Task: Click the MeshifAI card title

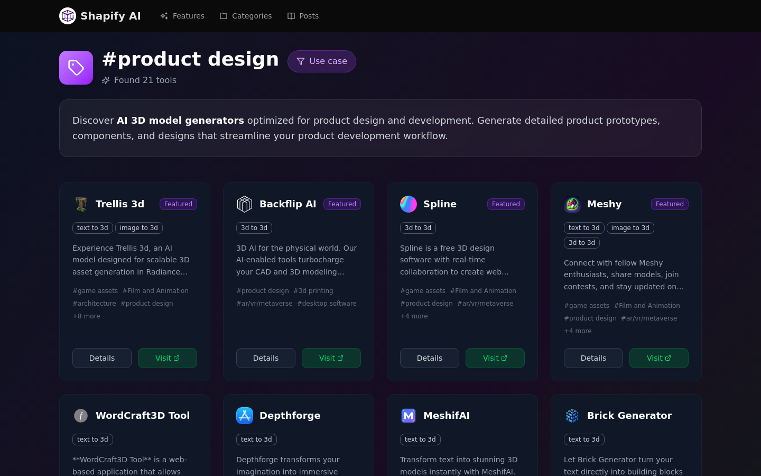Action: click(x=447, y=416)
